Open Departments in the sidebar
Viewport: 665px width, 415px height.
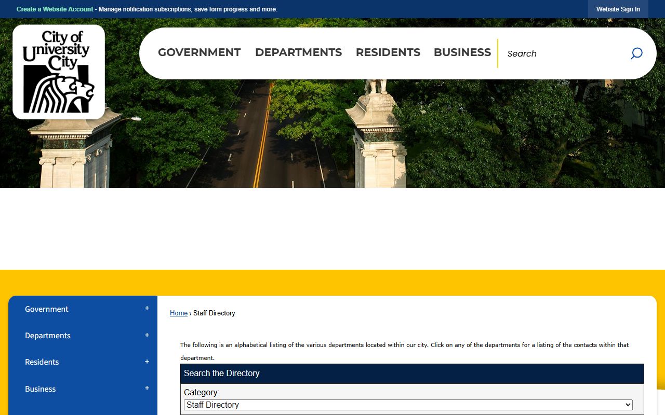point(48,336)
